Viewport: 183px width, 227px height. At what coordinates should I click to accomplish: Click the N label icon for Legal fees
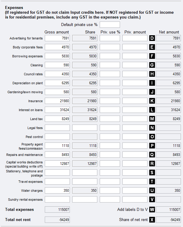pyautogui.click(x=152, y=128)
